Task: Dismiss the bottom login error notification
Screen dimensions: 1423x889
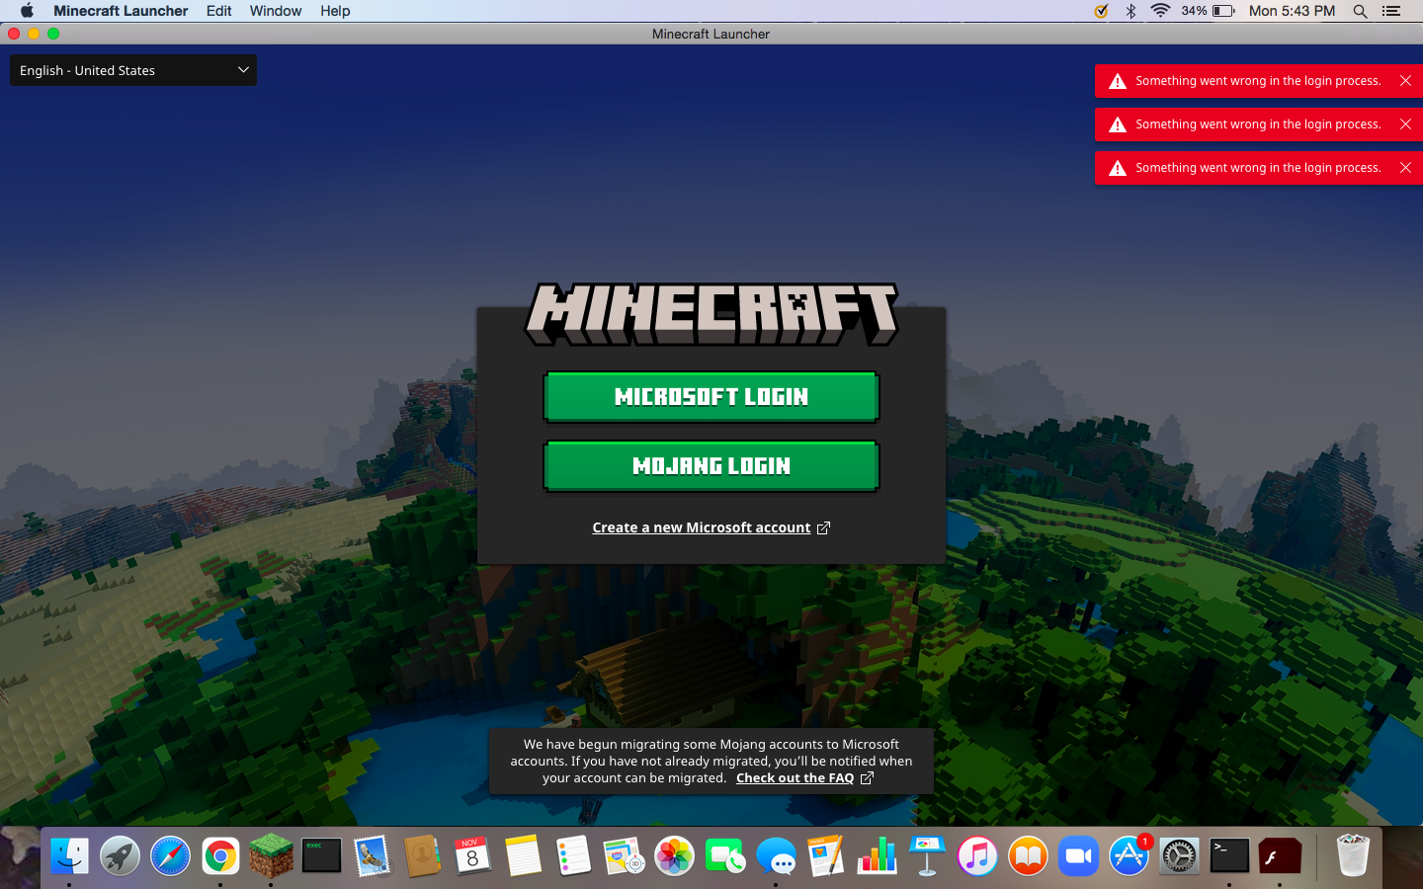Action: click(1405, 168)
